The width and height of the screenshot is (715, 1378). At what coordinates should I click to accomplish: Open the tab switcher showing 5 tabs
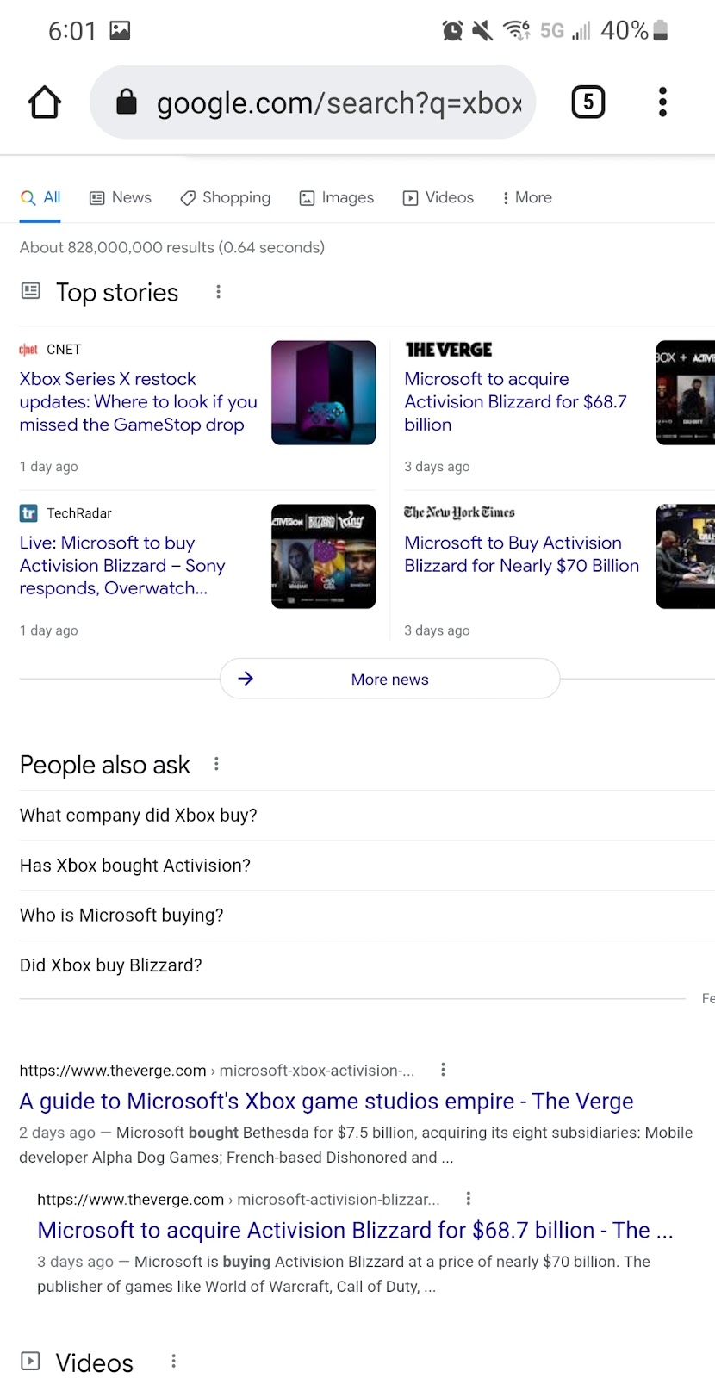coord(588,102)
